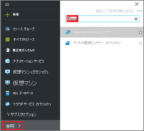
Task: Open 仮想マシン entry
Action: click(25, 83)
